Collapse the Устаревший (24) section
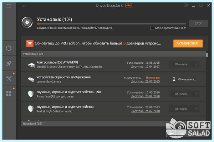This screenshot has width=214, height=142. (x=113, y=54)
